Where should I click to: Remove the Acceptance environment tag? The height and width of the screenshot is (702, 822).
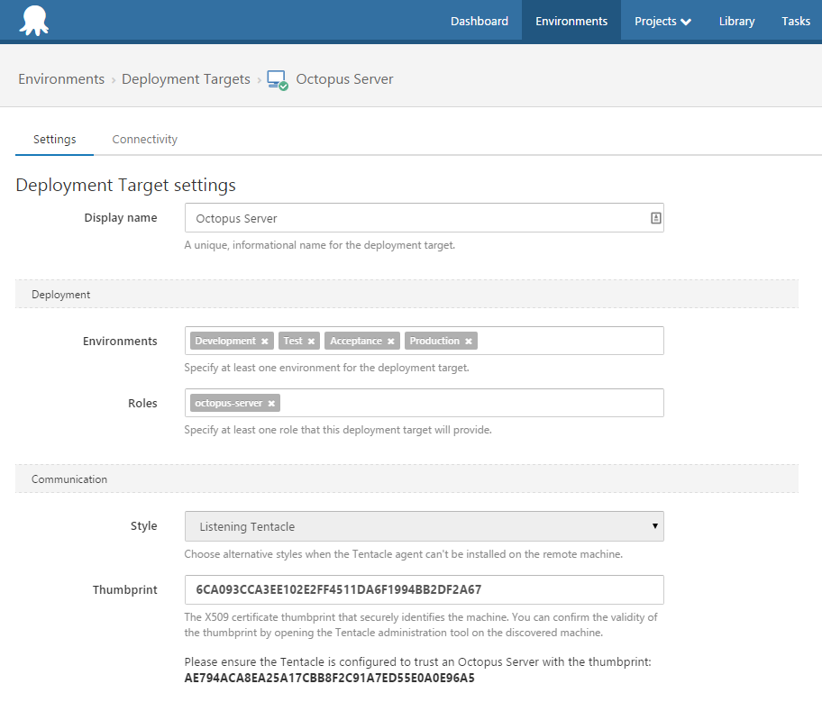(x=391, y=342)
